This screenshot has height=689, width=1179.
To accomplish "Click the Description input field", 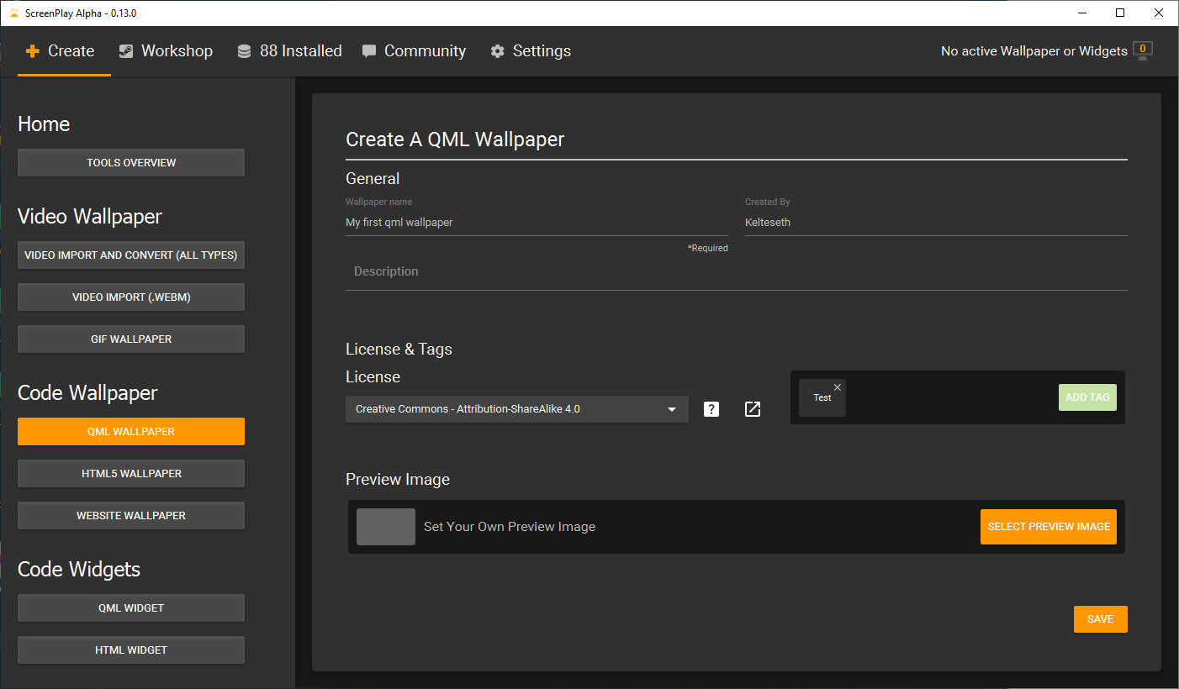I will (x=737, y=271).
